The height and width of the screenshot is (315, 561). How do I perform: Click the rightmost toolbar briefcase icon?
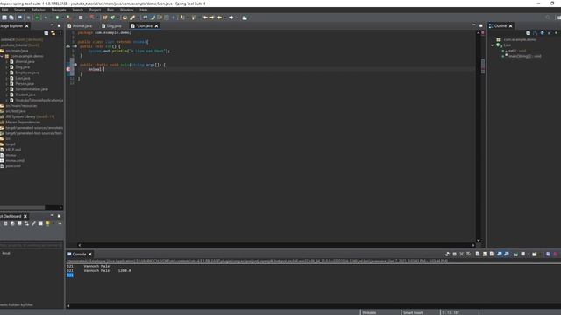[x=245, y=17]
